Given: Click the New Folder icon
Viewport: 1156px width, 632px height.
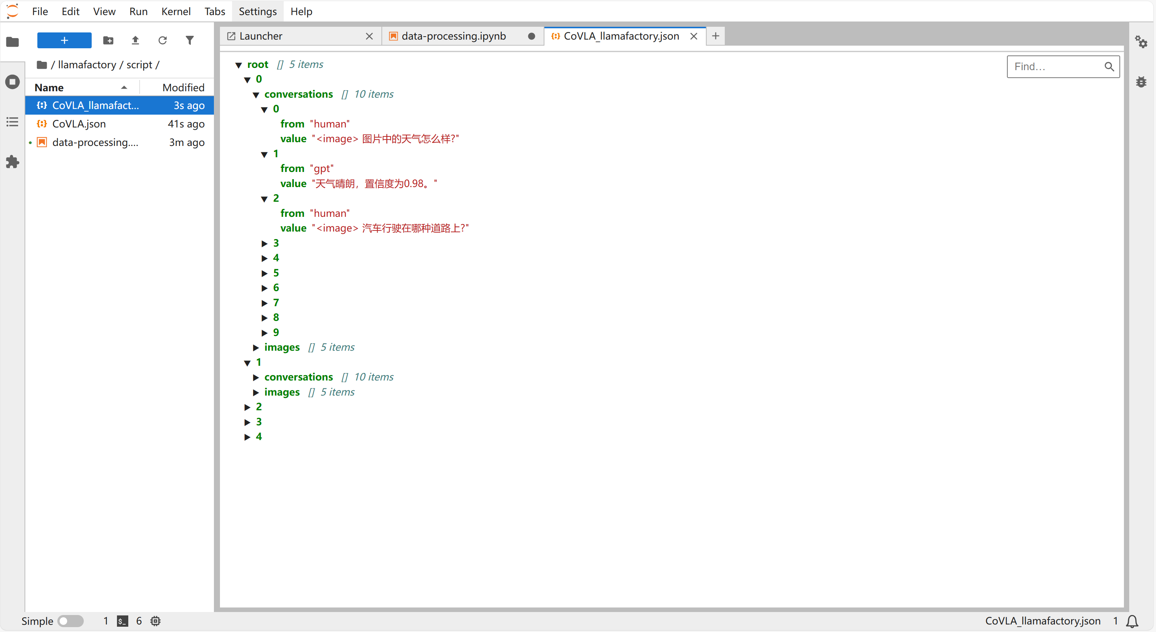Looking at the screenshot, I should [x=108, y=40].
